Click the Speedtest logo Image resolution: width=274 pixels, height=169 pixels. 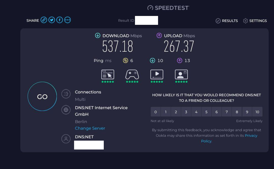click(168, 8)
